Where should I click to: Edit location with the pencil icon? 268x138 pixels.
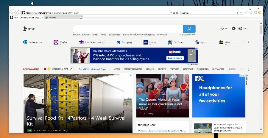pos(71,69)
